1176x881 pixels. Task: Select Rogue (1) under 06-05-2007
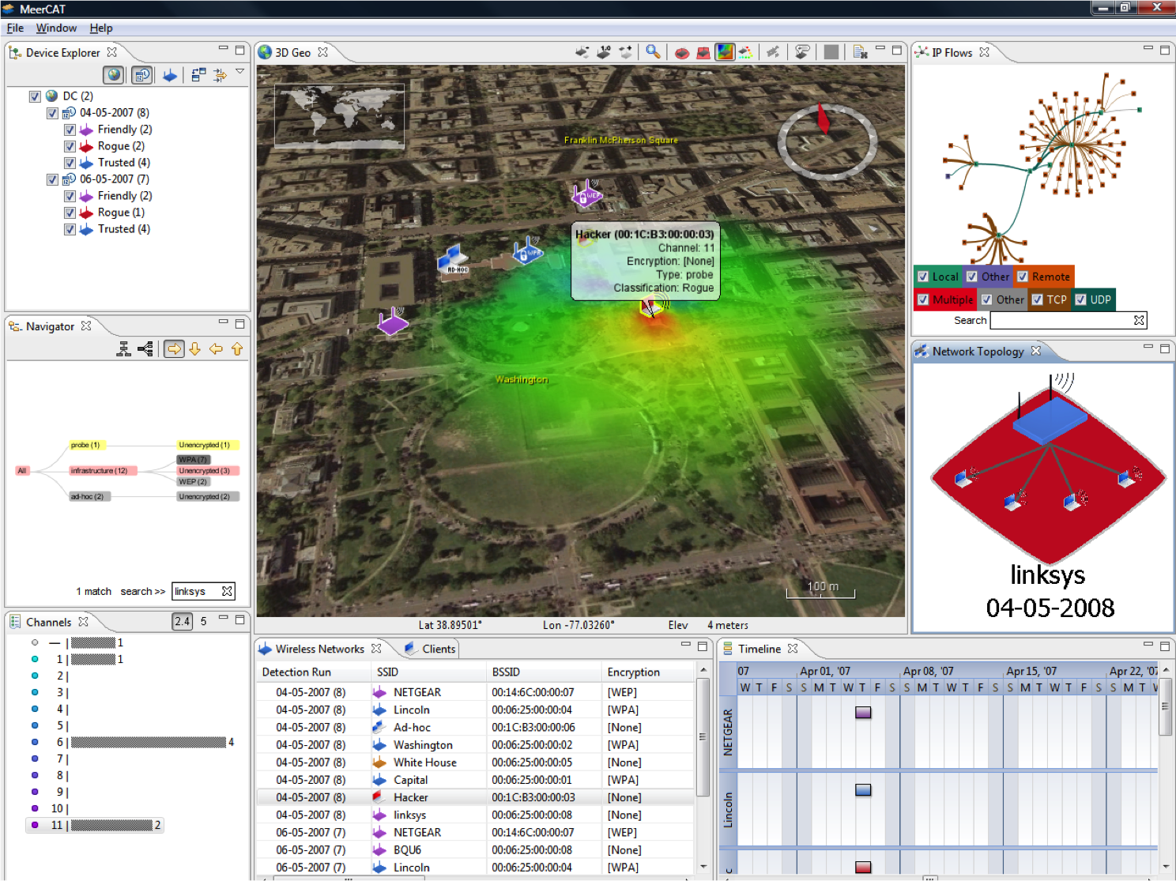(x=121, y=213)
